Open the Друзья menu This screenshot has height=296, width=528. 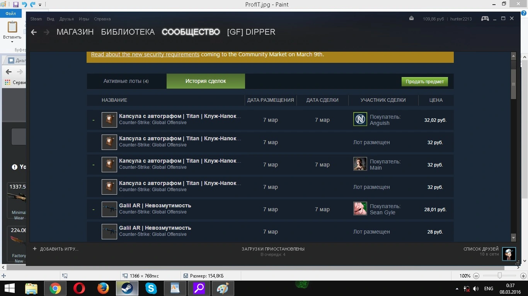click(x=66, y=19)
